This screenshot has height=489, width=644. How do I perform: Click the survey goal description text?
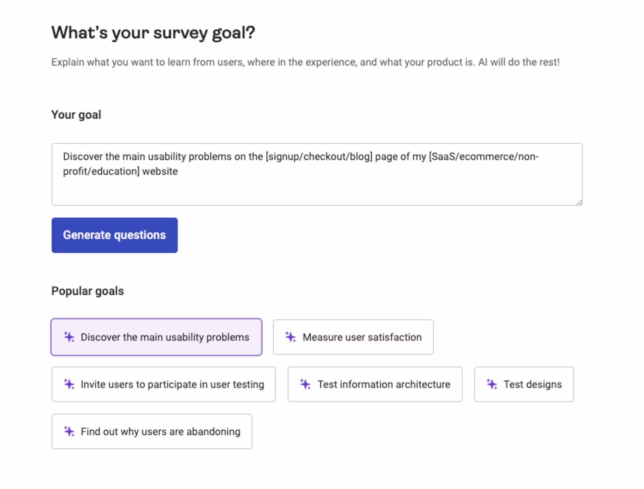point(305,62)
